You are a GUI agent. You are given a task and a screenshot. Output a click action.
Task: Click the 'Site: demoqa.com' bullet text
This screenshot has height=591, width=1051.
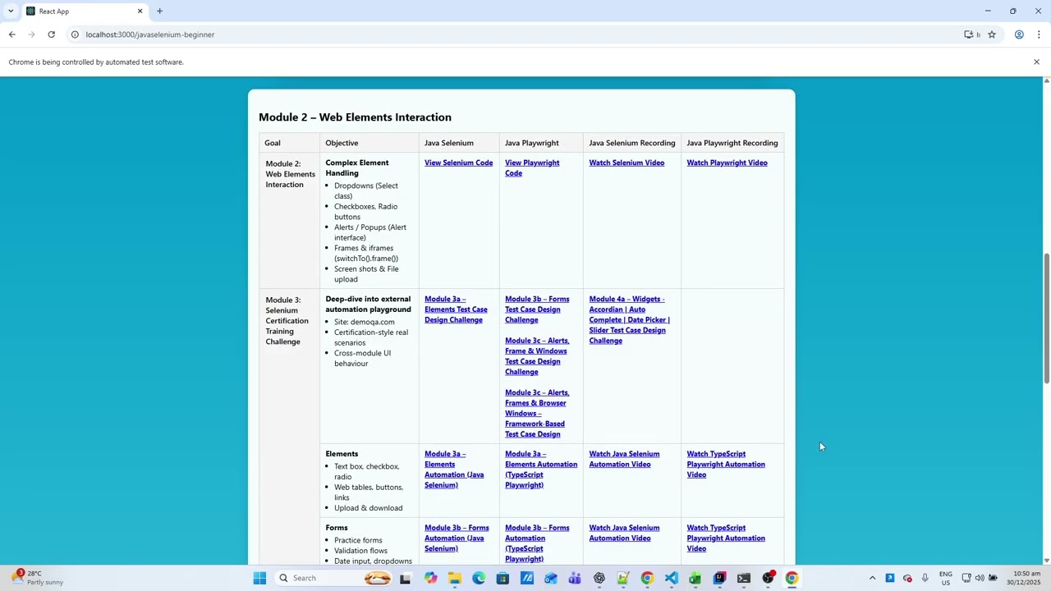[x=364, y=322]
